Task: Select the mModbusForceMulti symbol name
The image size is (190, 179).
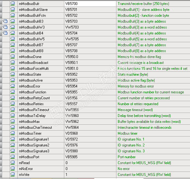Action: coord(34,69)
